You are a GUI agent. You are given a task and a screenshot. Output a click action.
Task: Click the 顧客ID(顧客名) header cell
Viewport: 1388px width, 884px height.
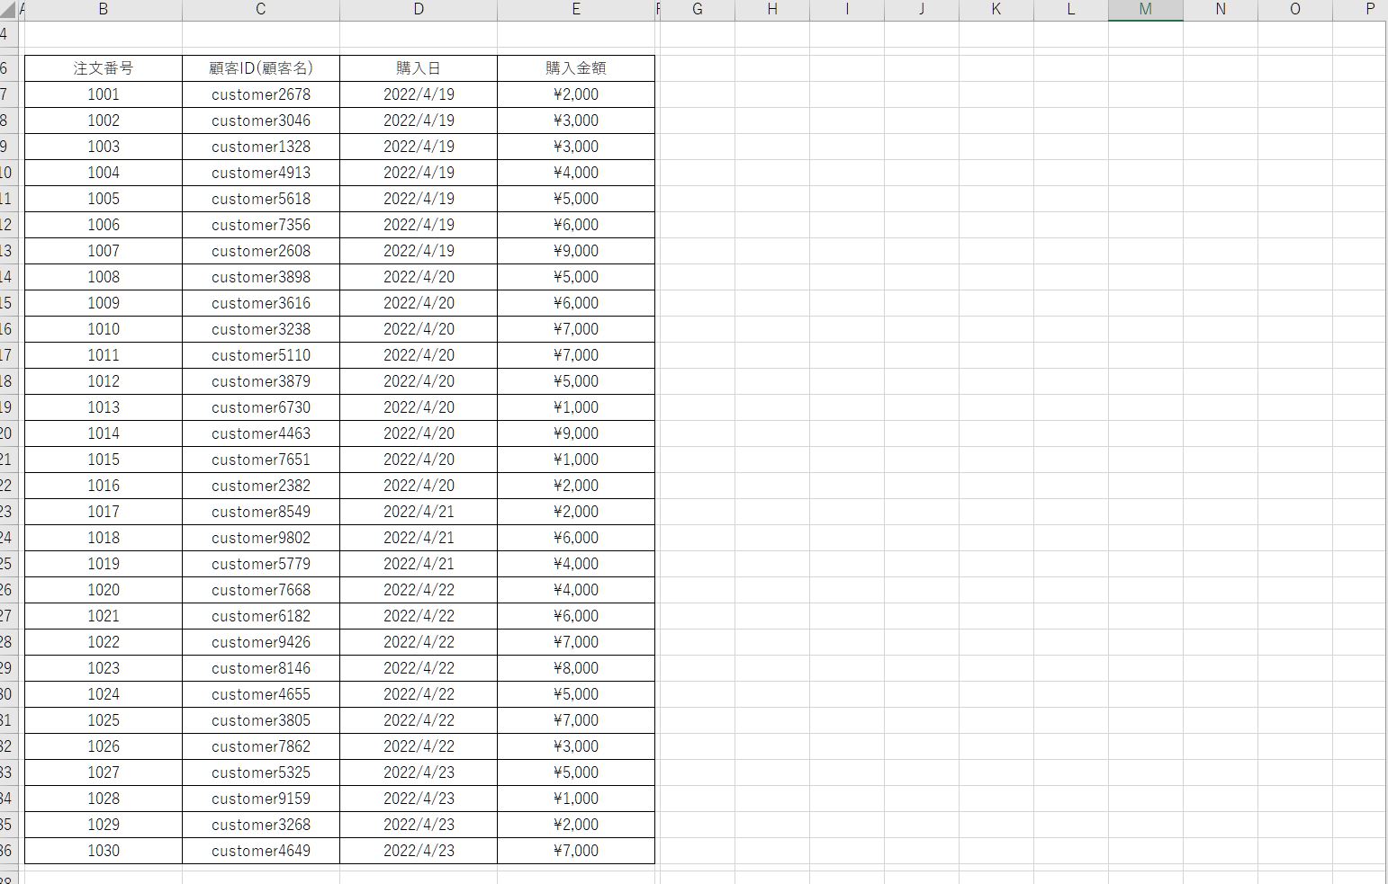261,68
